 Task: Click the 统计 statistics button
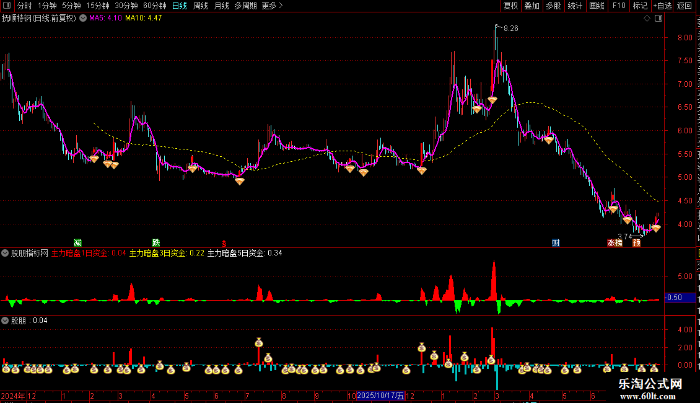coord(575,6)
